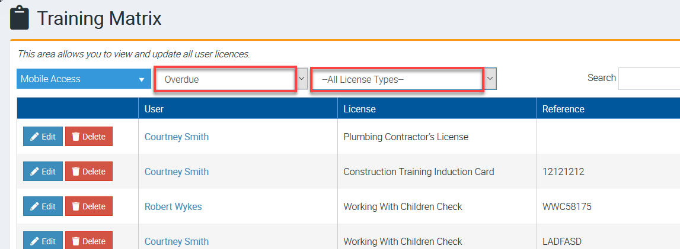Open Courtney Smith link in Plumbing Contractor's row
This screenshot has width=680, height=249.
pos(177,137)
